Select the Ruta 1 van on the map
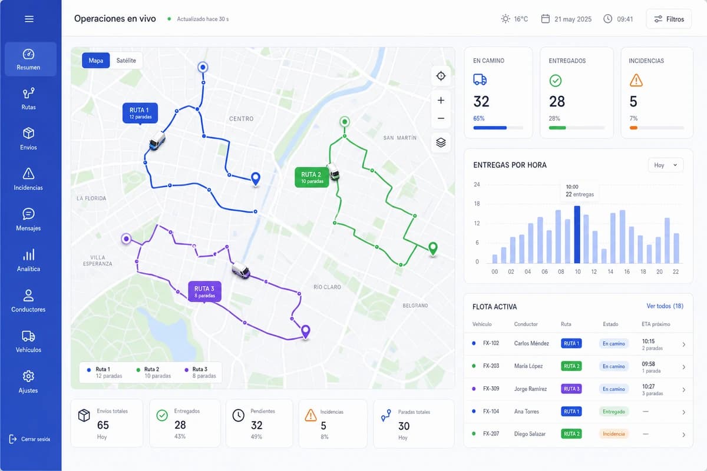Viewport: 707px width, 471px height. point(157,141)
